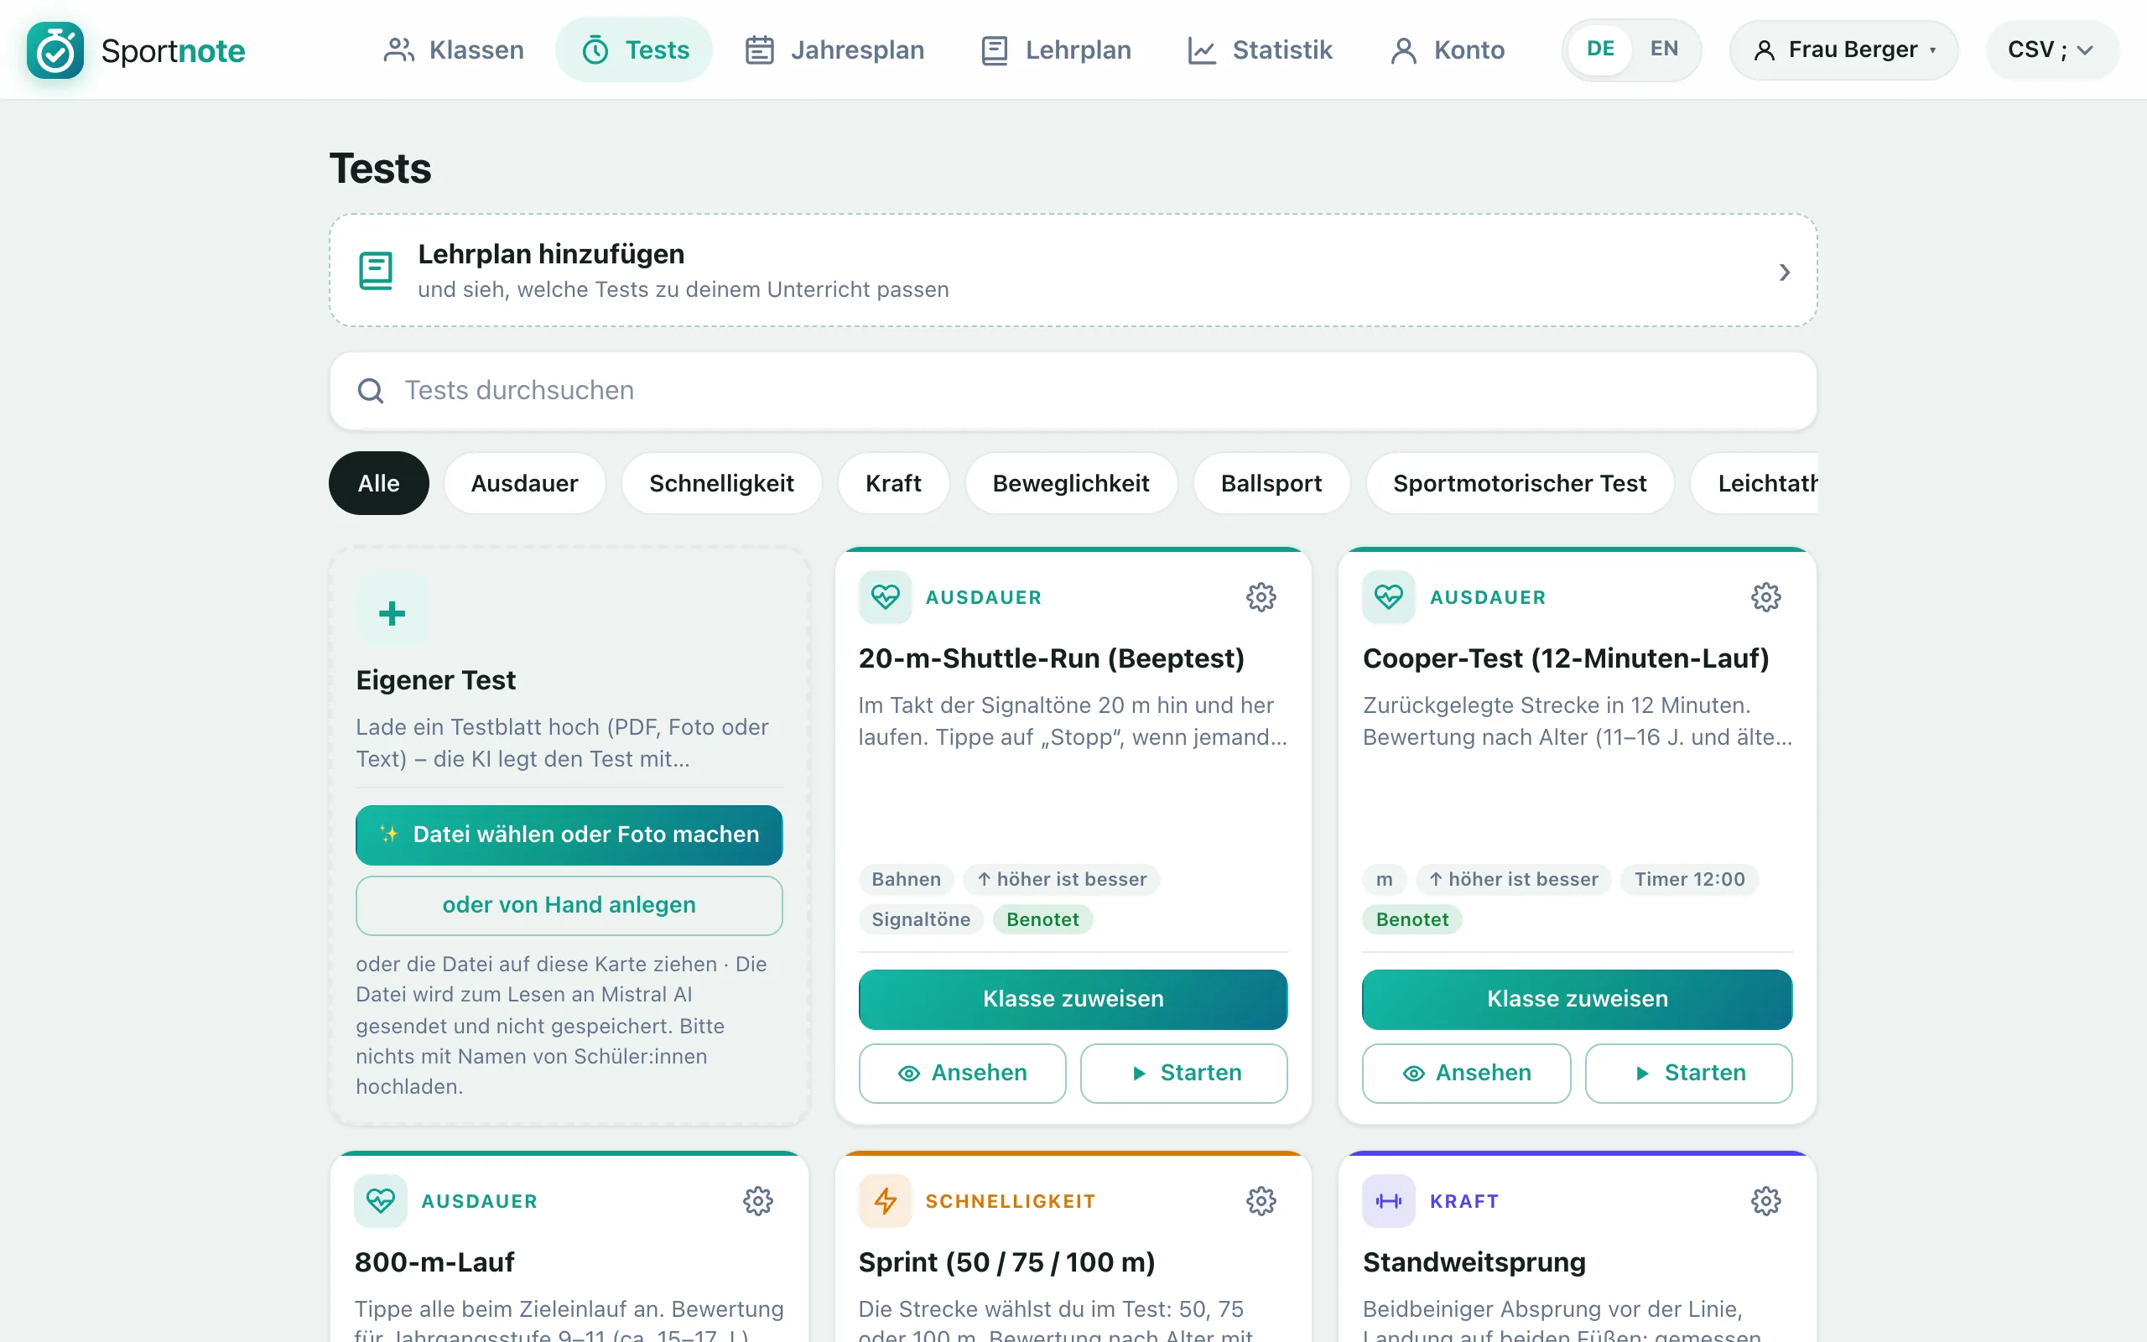This screenshot has height=1342, width=2147.
Task: Open settings gear on 800-m-Lauf card
Action: point(757,1201)
